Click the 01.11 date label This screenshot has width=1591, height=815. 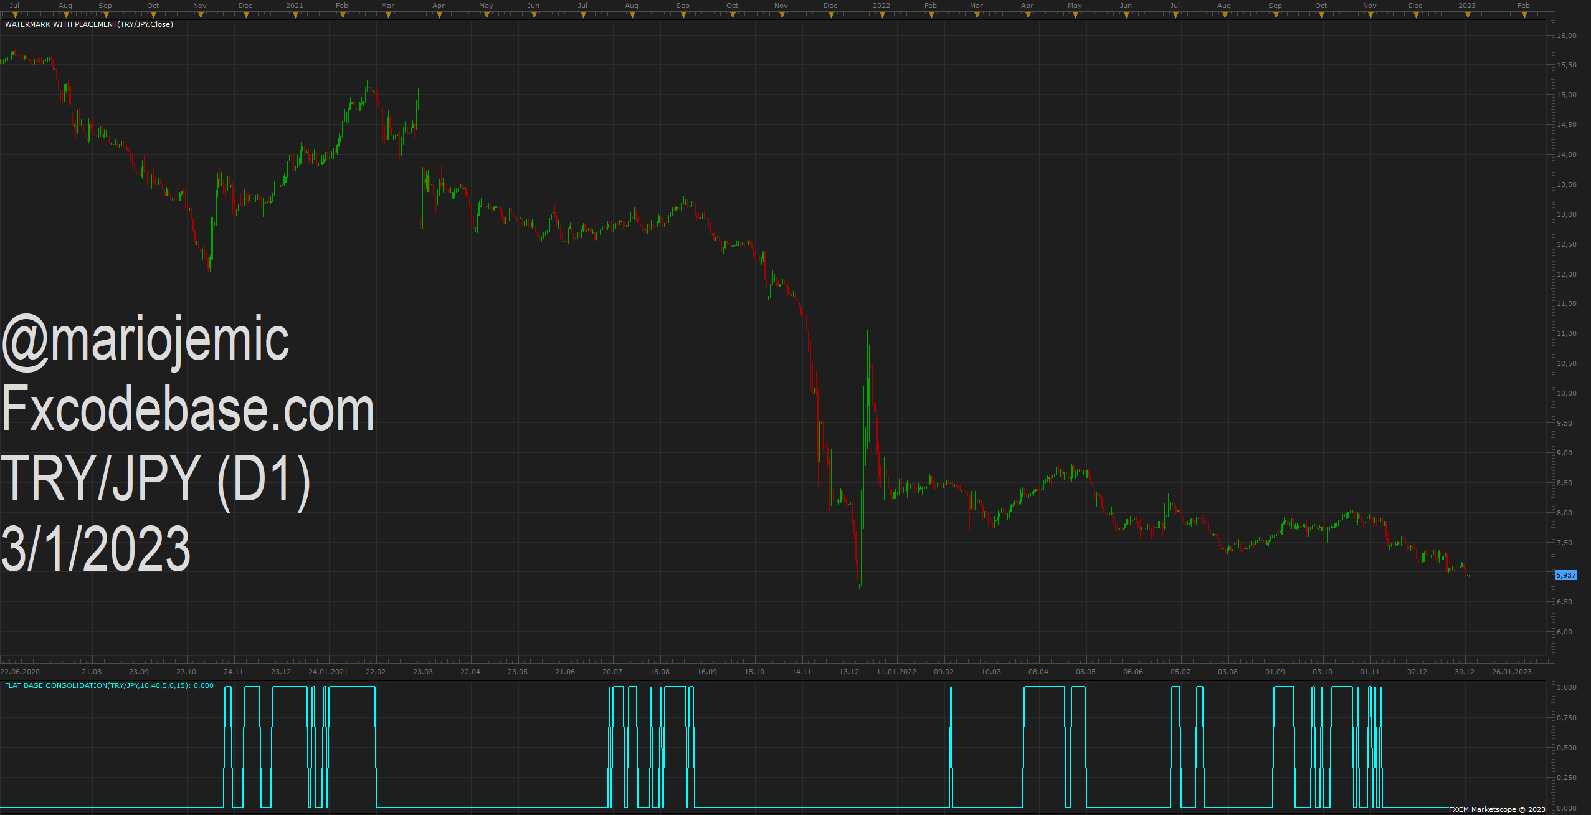1370,672
